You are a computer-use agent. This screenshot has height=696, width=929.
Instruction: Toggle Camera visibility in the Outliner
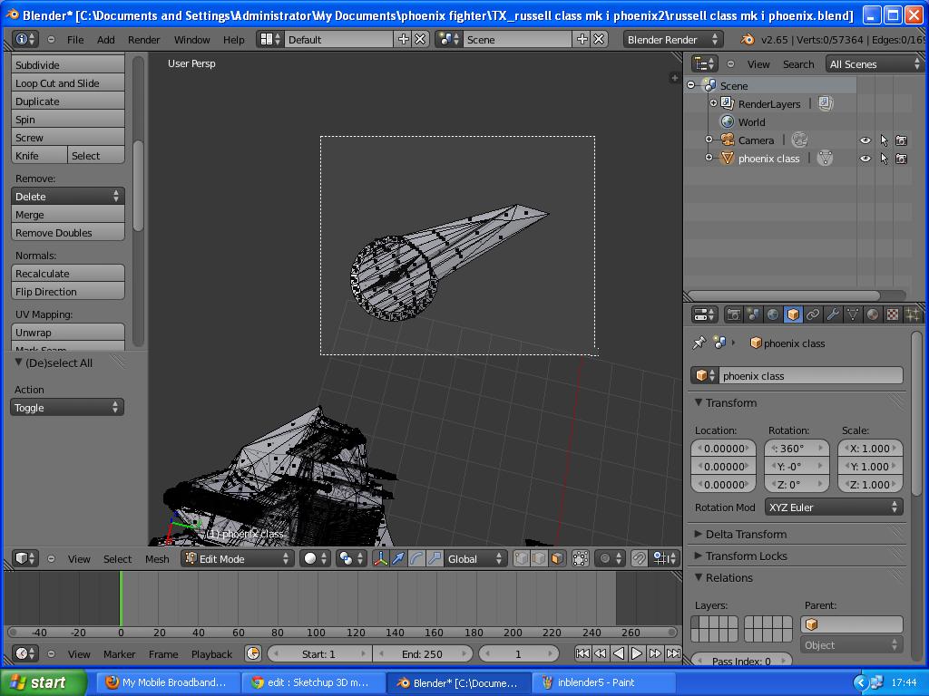click(x=865, y=140)
